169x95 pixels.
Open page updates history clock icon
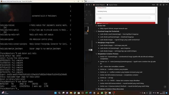161,5
